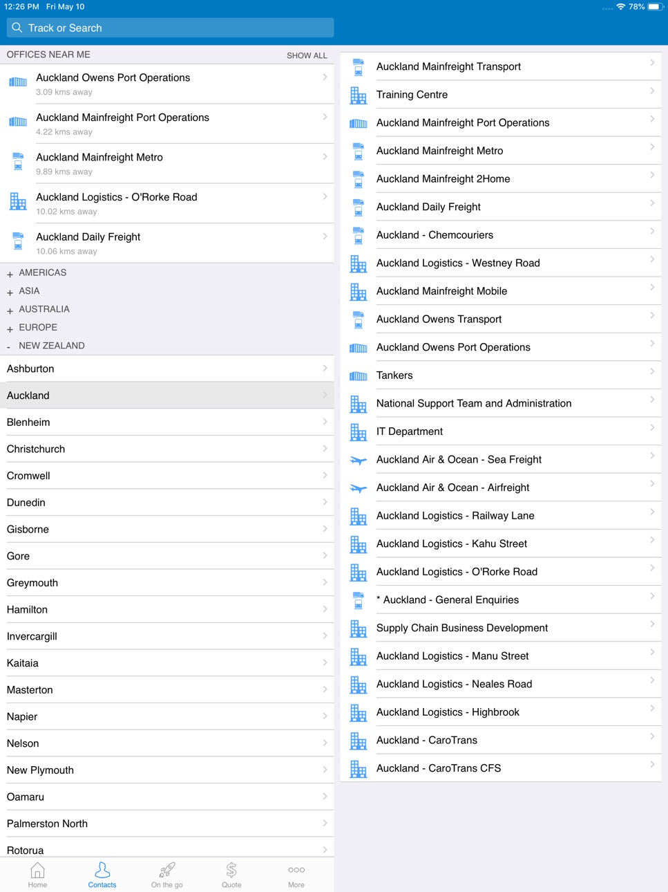Click container icon beside Auckland Owens Port Operations nearby
This screenshot has height=892, width=668.
click(18, 82)
